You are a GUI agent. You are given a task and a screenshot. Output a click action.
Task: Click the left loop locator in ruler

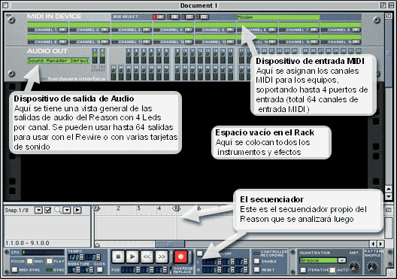pos(96,208)
